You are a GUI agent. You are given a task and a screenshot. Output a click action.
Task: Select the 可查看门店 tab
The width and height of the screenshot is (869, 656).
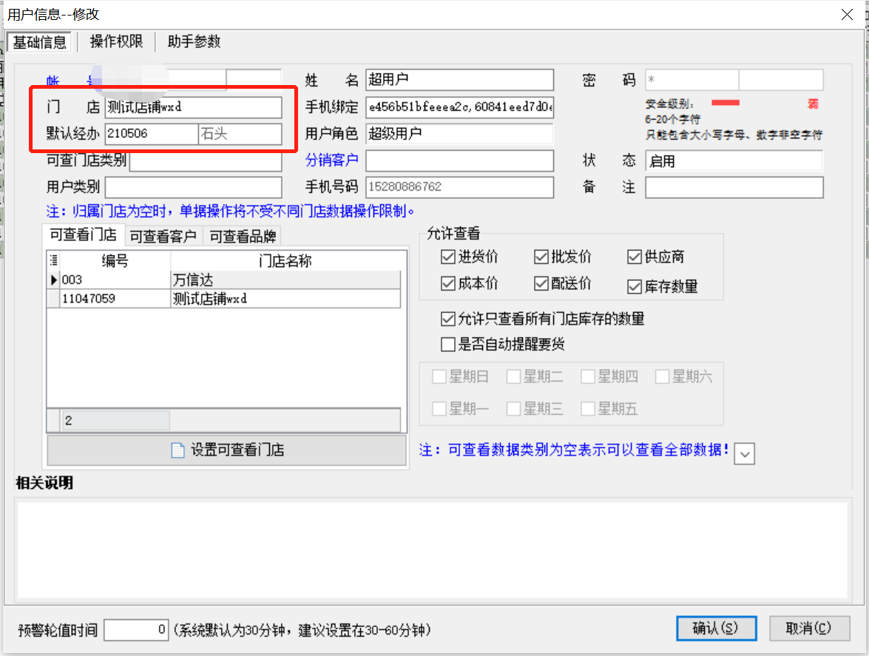tap(84, 235)
